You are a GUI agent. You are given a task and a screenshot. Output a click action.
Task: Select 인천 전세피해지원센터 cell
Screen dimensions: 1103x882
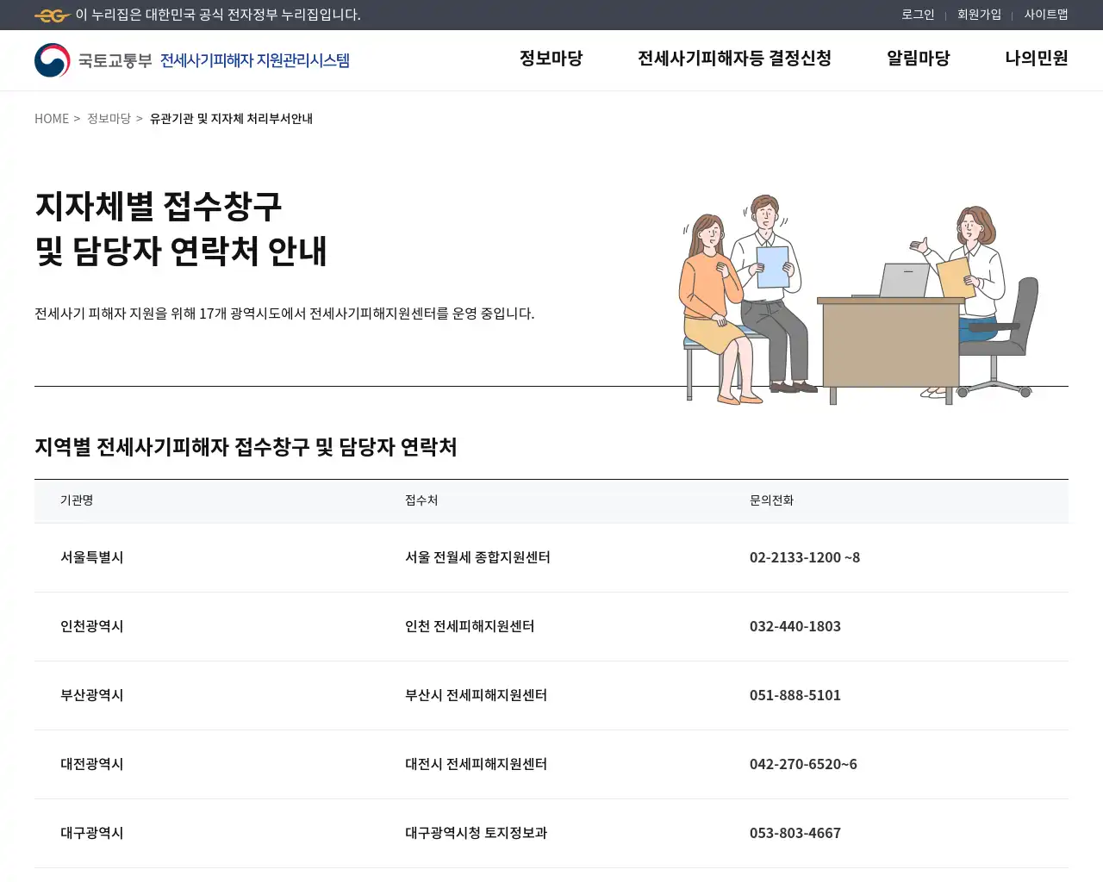470,626
